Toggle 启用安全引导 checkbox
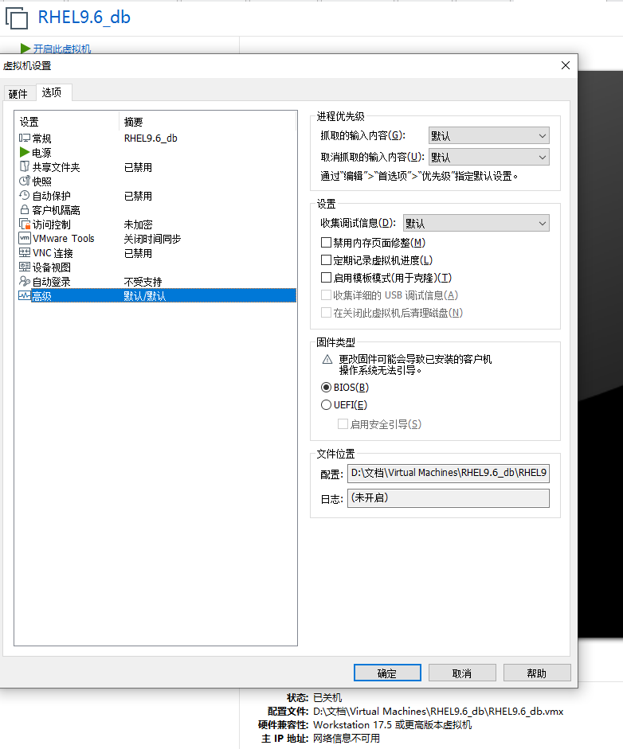 click(x=343, y=424)
